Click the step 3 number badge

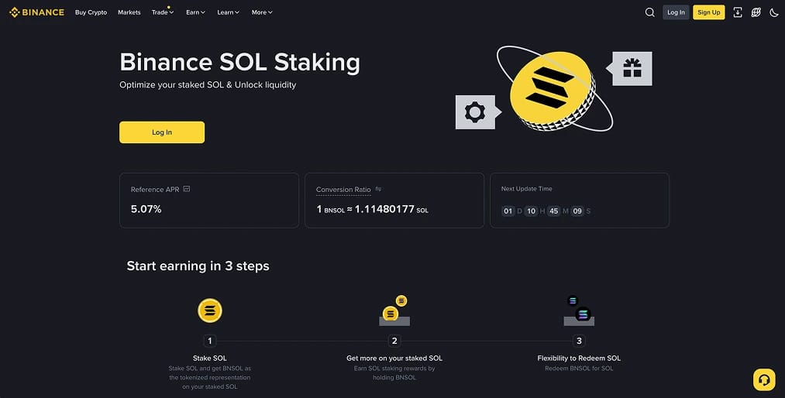(x=579, y=341)
